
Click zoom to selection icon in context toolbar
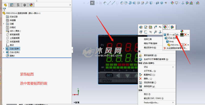coord(155,32)
